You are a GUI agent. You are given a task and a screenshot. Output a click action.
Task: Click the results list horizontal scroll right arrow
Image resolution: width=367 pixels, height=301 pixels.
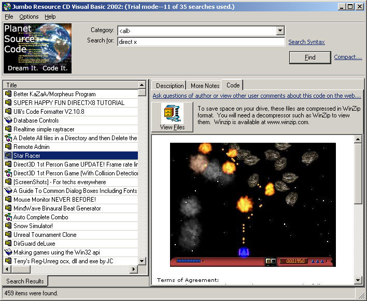[133, 269]
